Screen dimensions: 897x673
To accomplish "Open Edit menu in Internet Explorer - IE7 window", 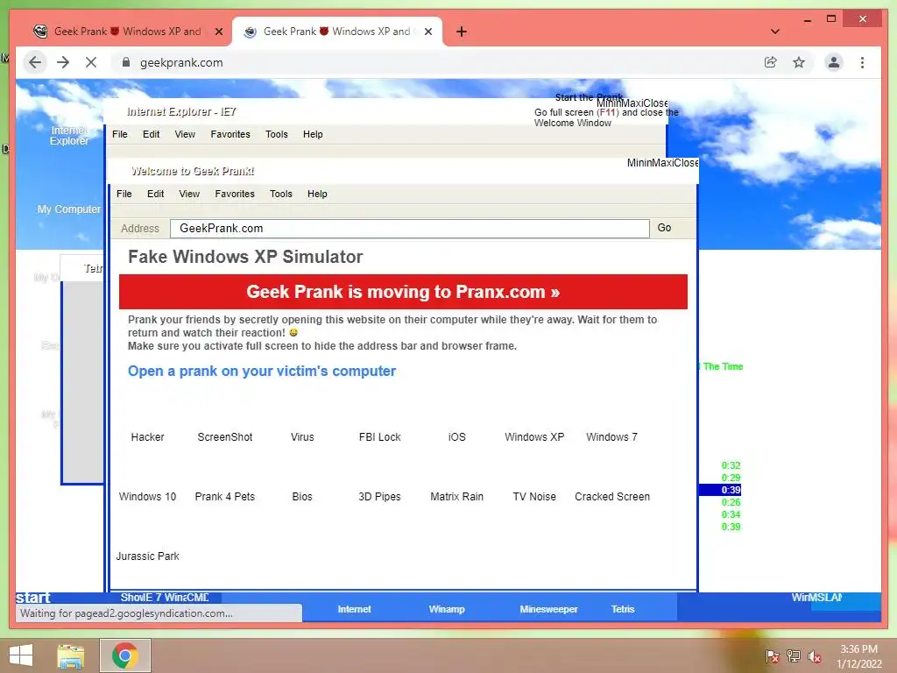I will click(x=151, y=134).
